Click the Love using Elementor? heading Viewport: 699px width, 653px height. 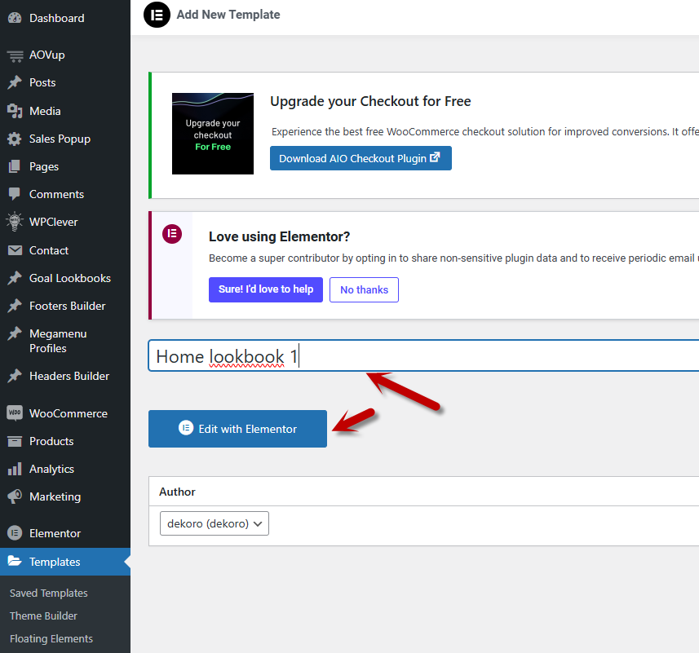click(279, 236)
